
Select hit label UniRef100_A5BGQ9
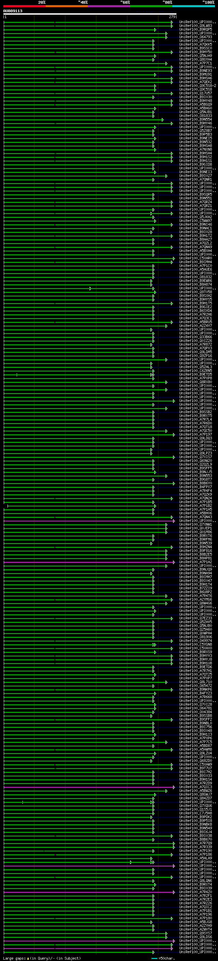[196, 104]
